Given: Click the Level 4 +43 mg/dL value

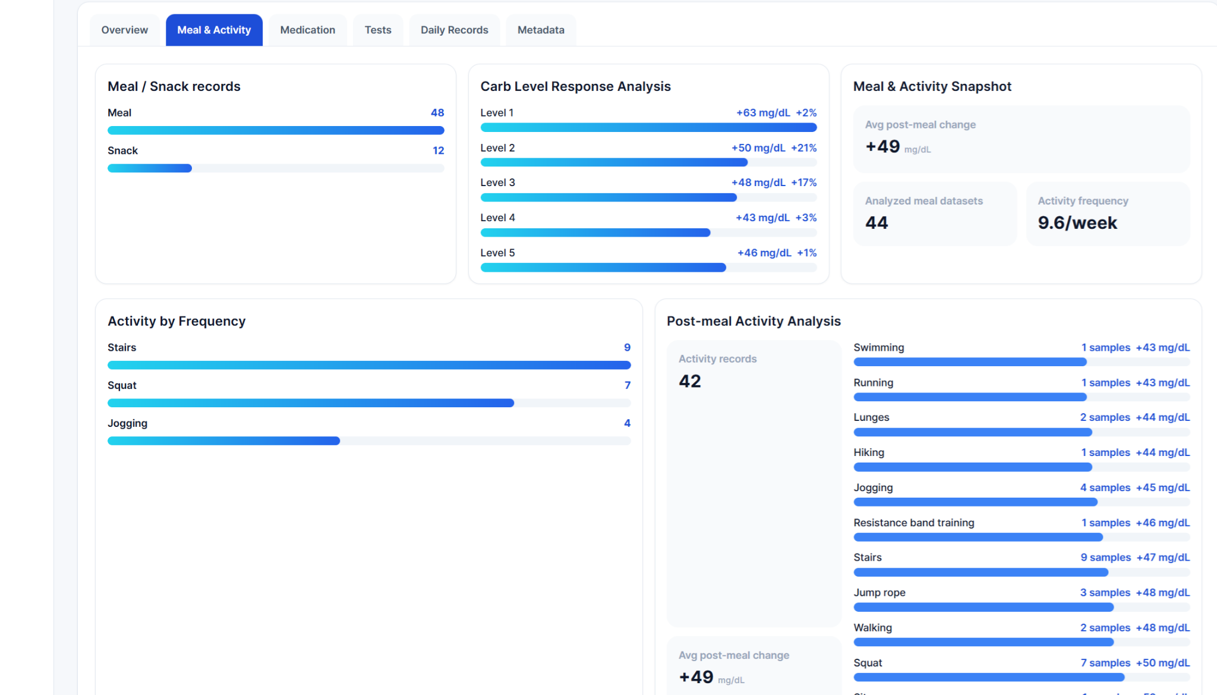Looking at the screenshot, I should coord(763,218).
